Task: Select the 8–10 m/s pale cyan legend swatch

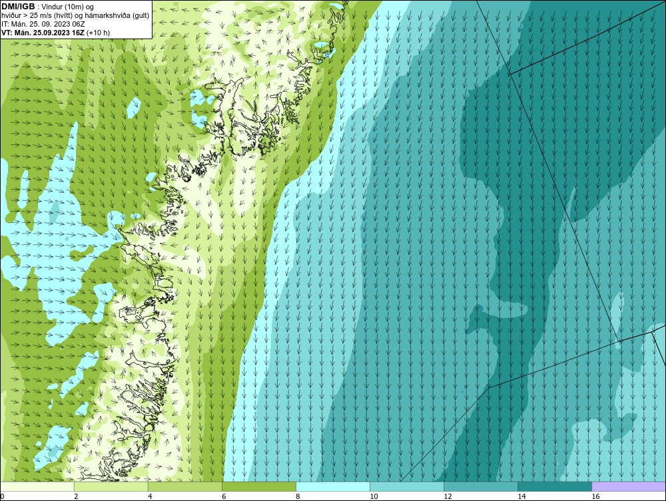Action: click(x=333, y=486)
